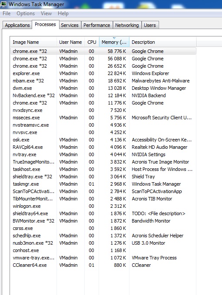Open the Performance tab
222x295 pixels.
(x=97, y=25)
